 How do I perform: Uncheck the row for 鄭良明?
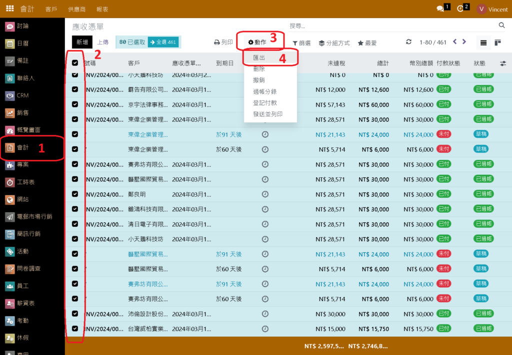[75, 194]
